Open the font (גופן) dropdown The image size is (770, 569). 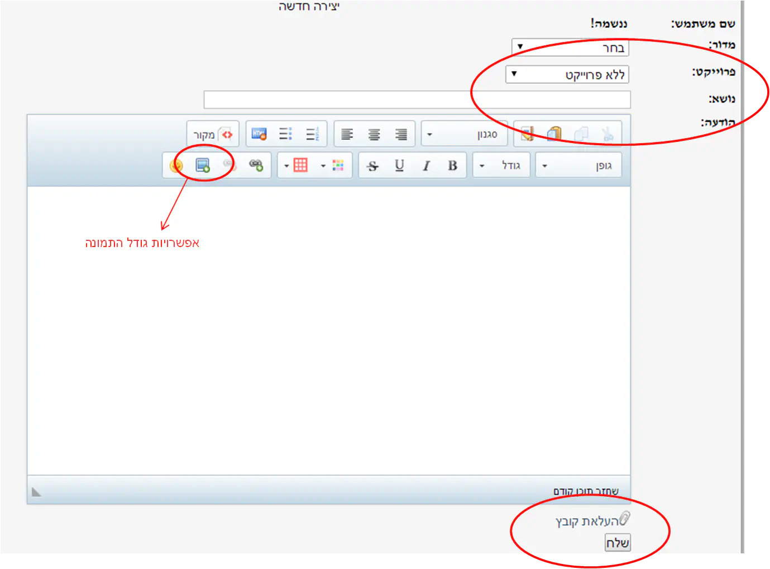point(578,166)
